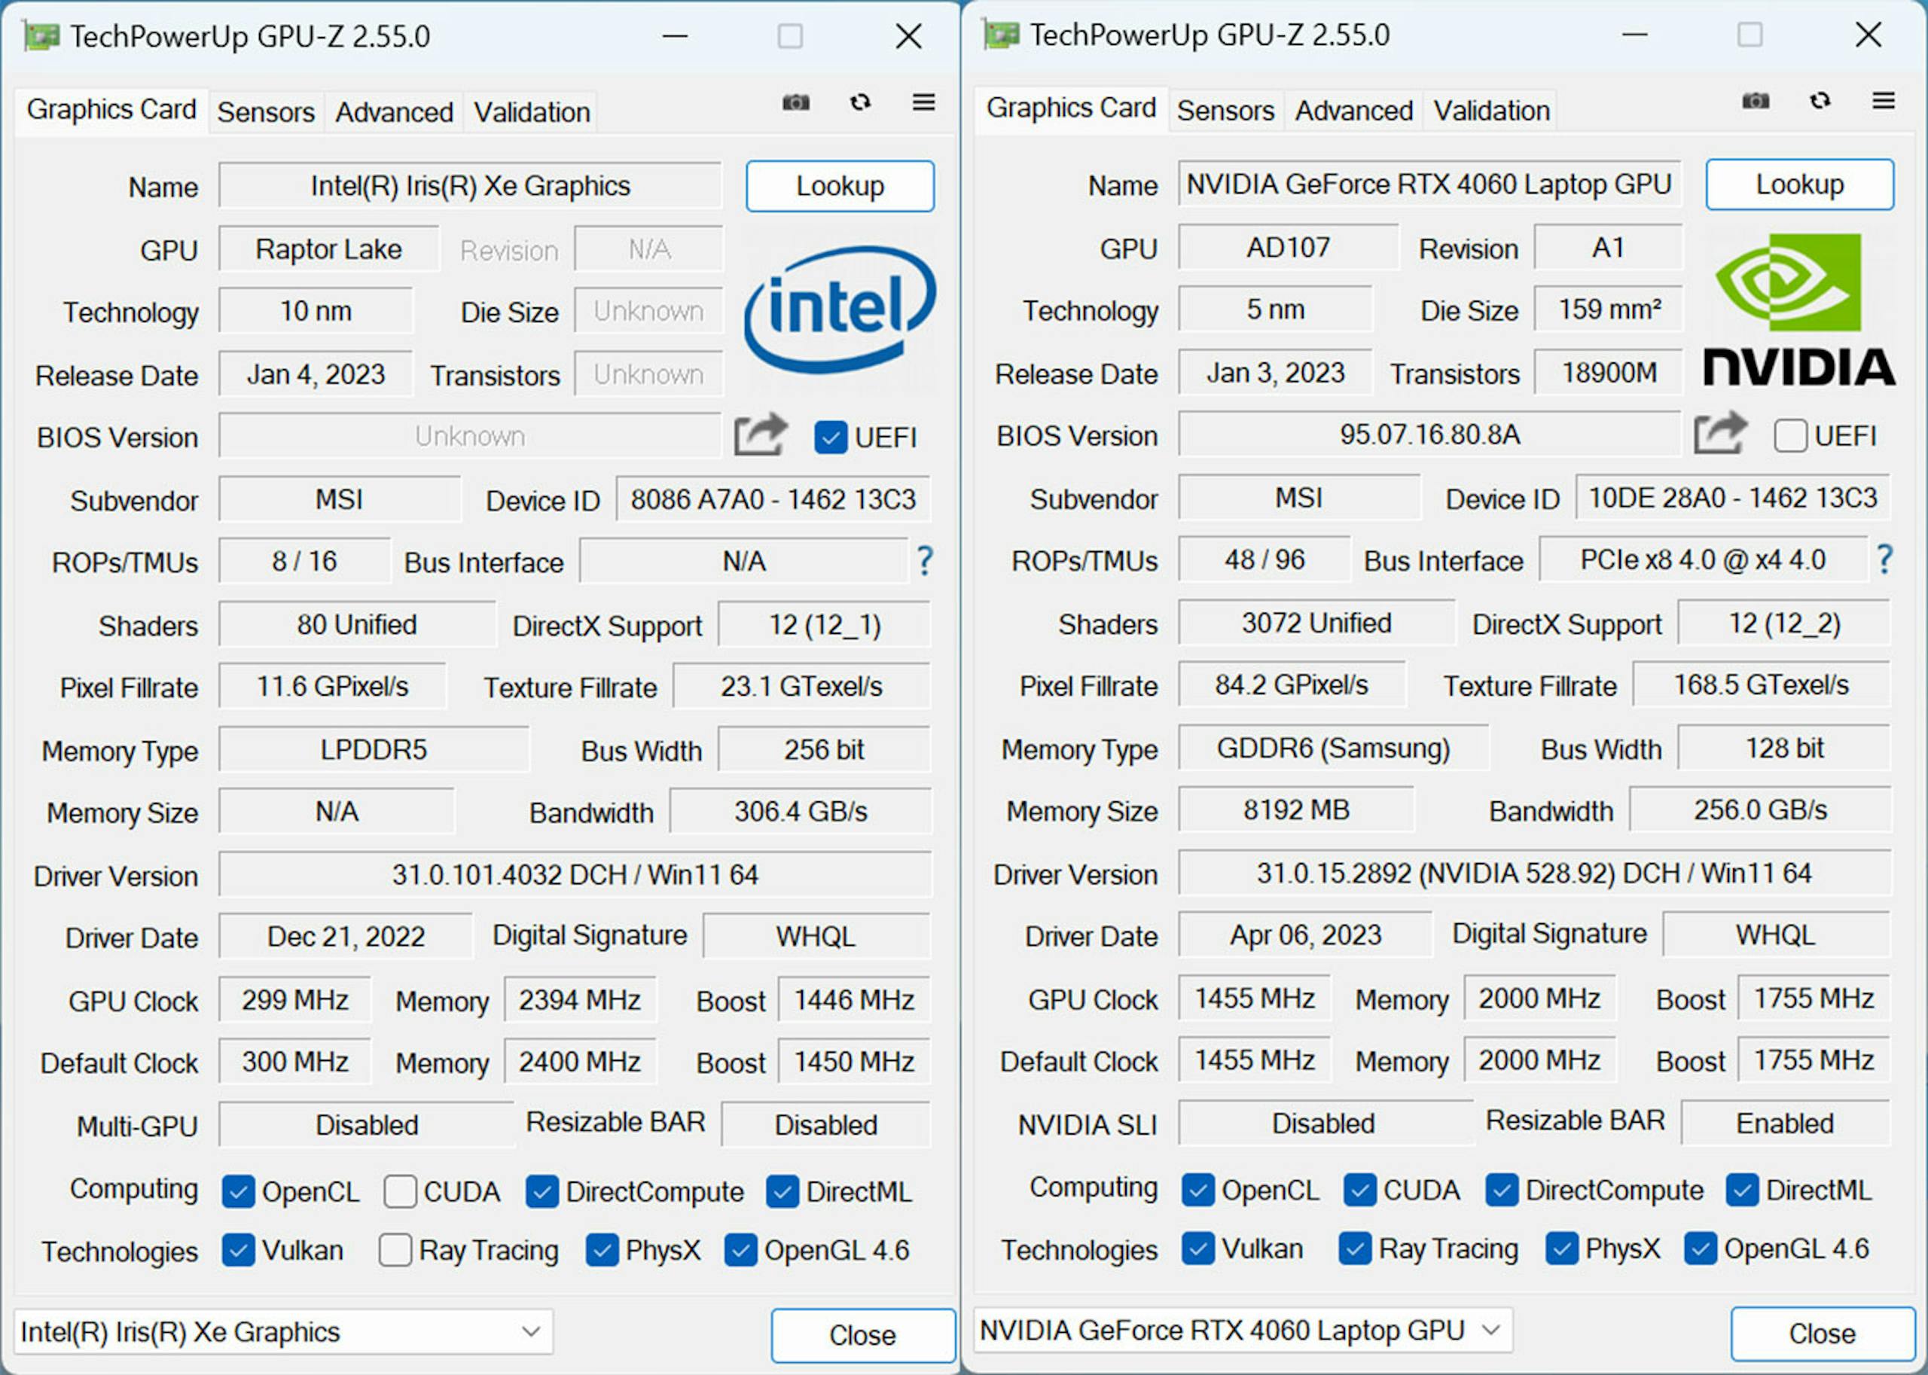
Task: Click Bus Interface value PCIe x8 4.0 @ x4 4.0
Action: tap(1704, 559)
